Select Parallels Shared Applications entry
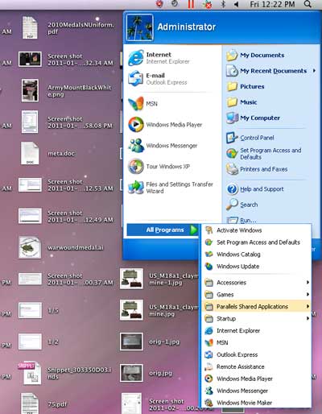This screenshot has height=414, width=322. (x=257, y=306)
